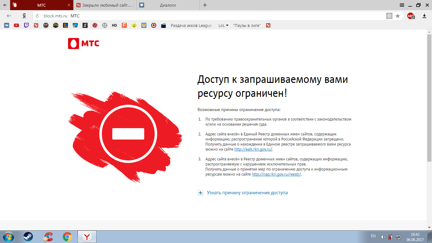Open the clapperboard bookmark icon

pos(164,25)
